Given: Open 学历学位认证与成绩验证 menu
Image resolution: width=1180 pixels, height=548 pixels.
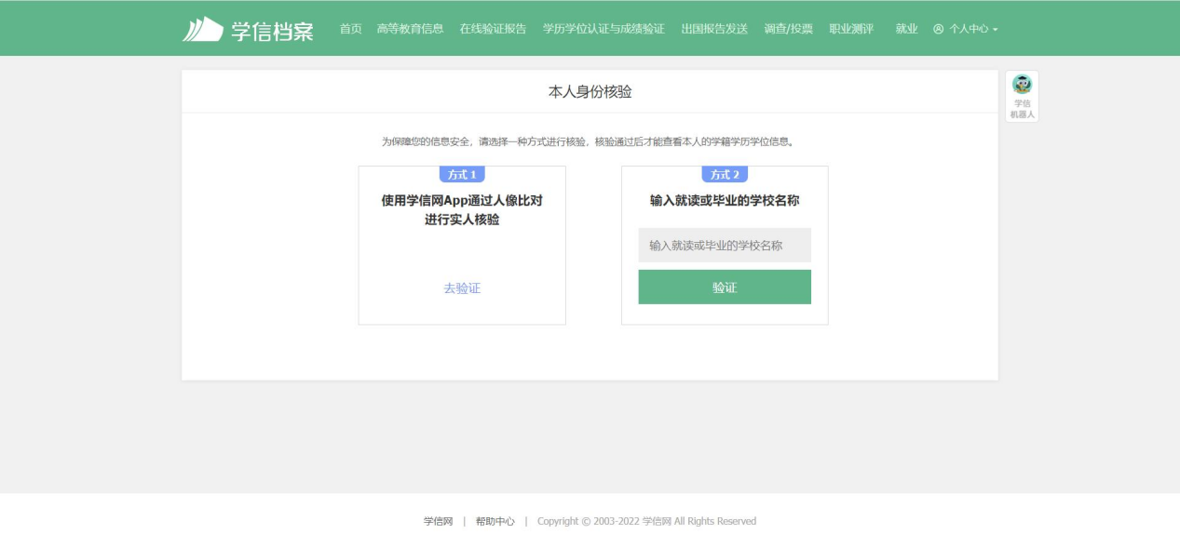Looking at the screenshot, I should 604,29.
